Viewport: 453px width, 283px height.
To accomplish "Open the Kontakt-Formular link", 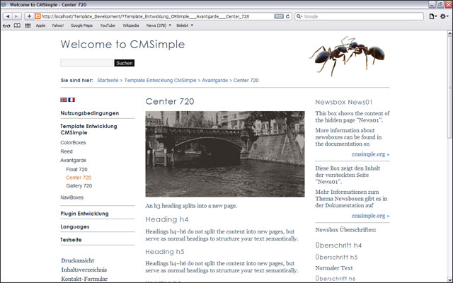I will (x=84, y=279).
